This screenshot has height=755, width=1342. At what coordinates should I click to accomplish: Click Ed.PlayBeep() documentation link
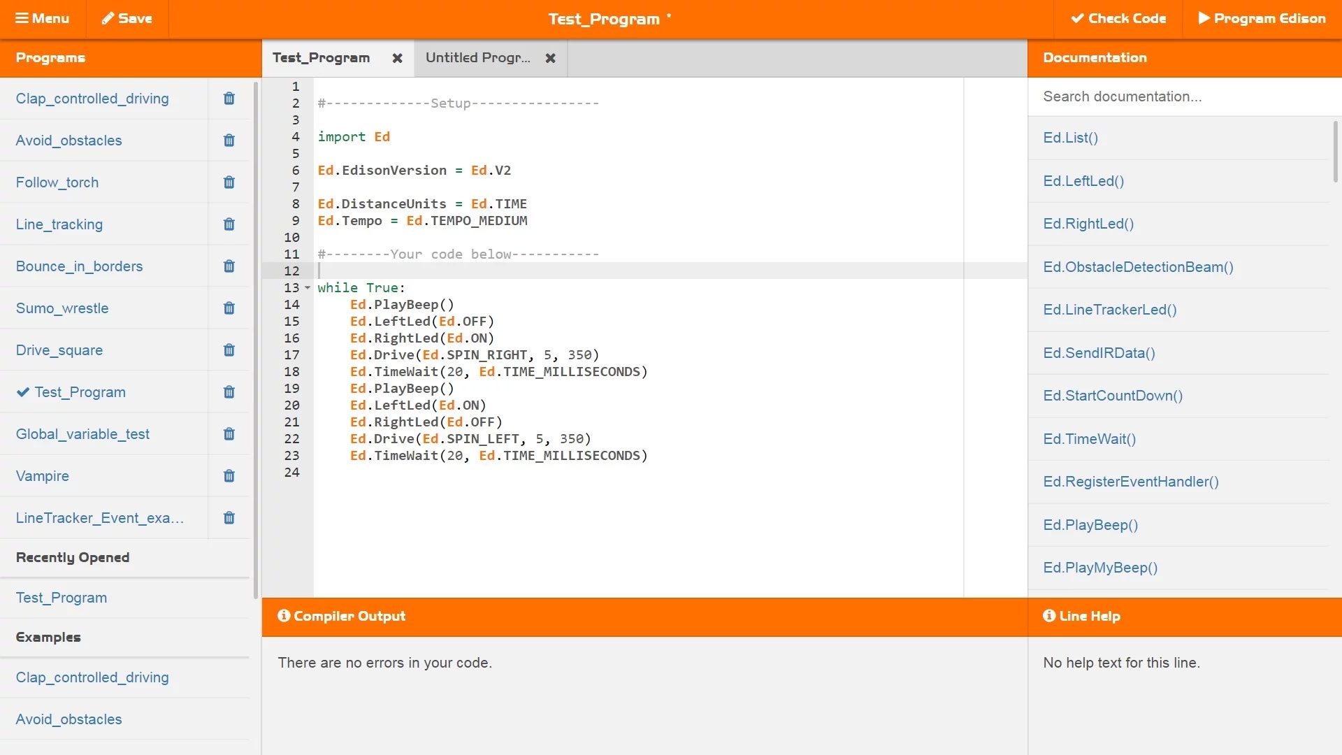(1091, 524)
